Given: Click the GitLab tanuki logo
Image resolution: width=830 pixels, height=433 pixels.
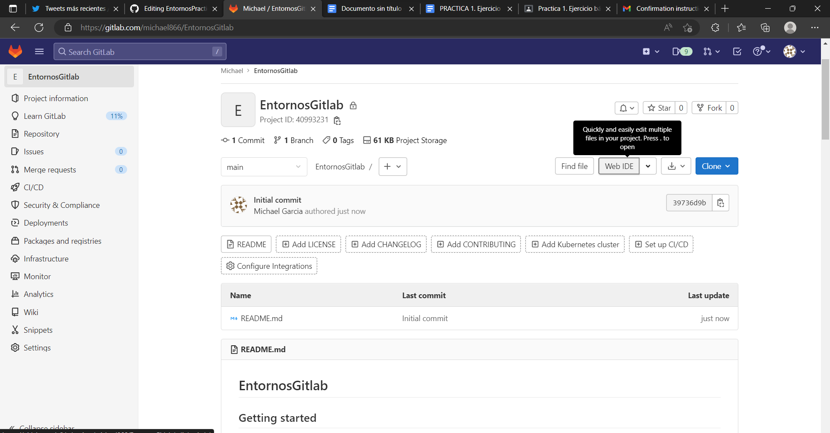Looking at the screenshot, I should [x=15, y=51].
